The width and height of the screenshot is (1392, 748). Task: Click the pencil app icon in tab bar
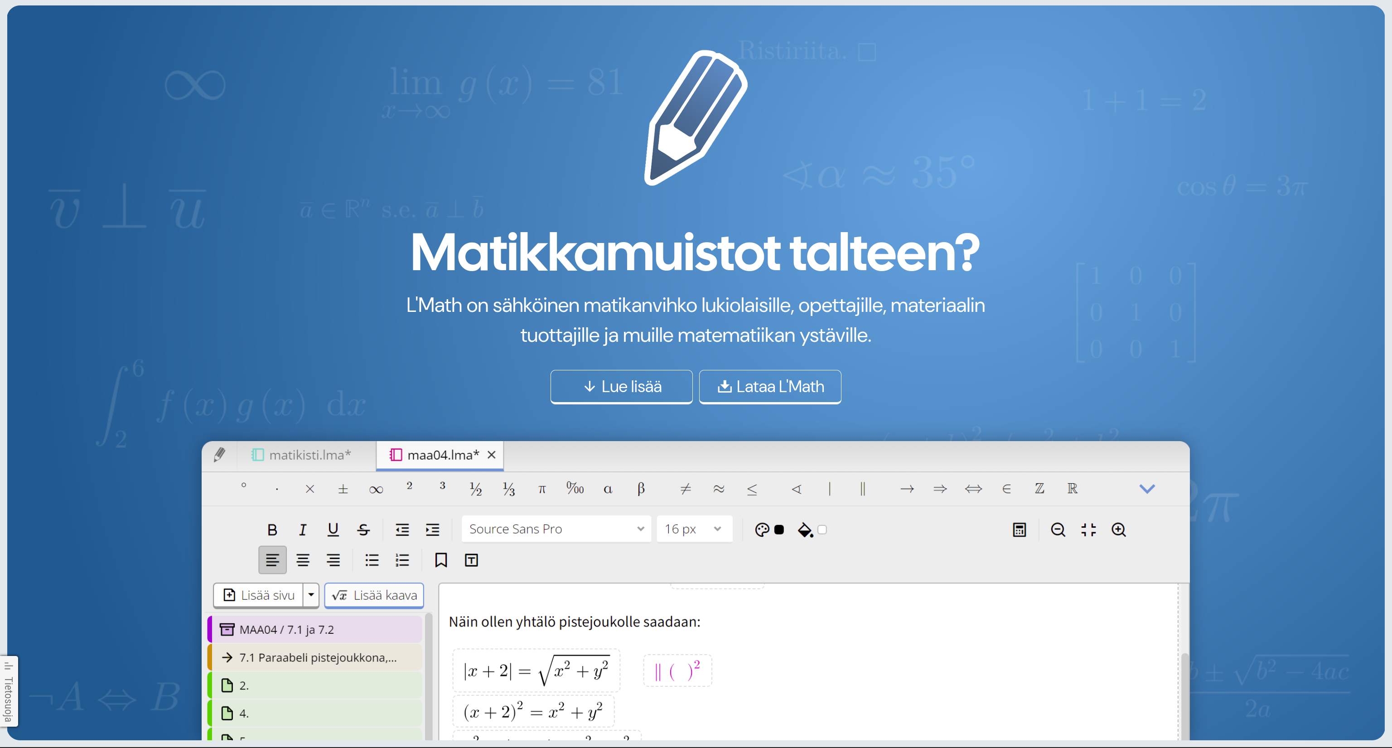[219, 455]
